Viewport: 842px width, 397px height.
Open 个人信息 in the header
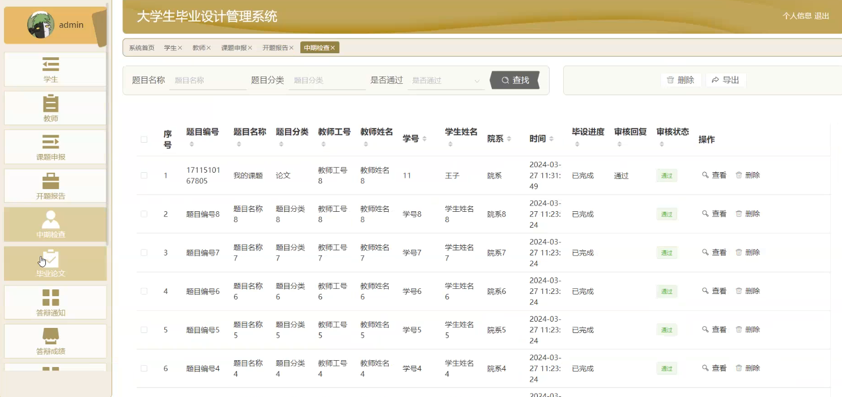pos(797,16)
